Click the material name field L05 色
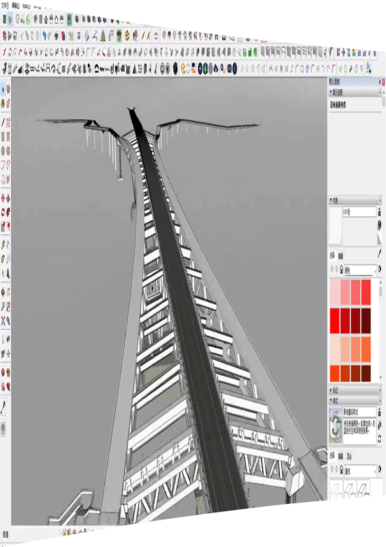Screen dimensions: 386x547 359,212
